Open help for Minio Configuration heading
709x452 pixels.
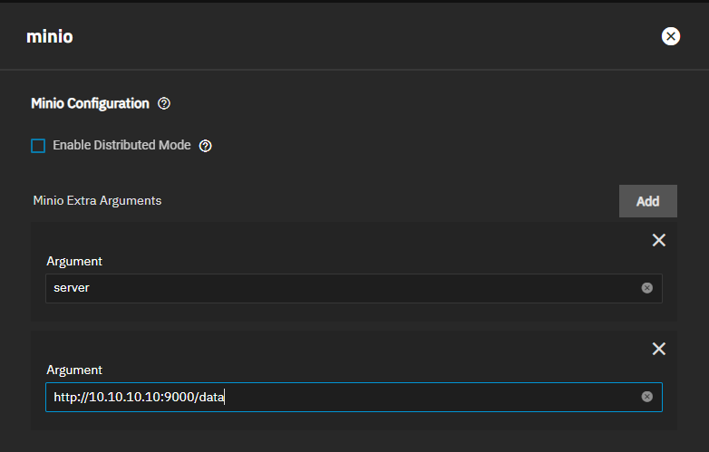tap(164, 103)
